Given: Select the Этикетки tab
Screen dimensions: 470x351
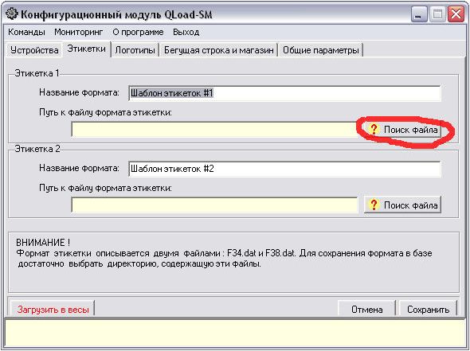Looking at the screenshot, I should click(x=86, y=49).
